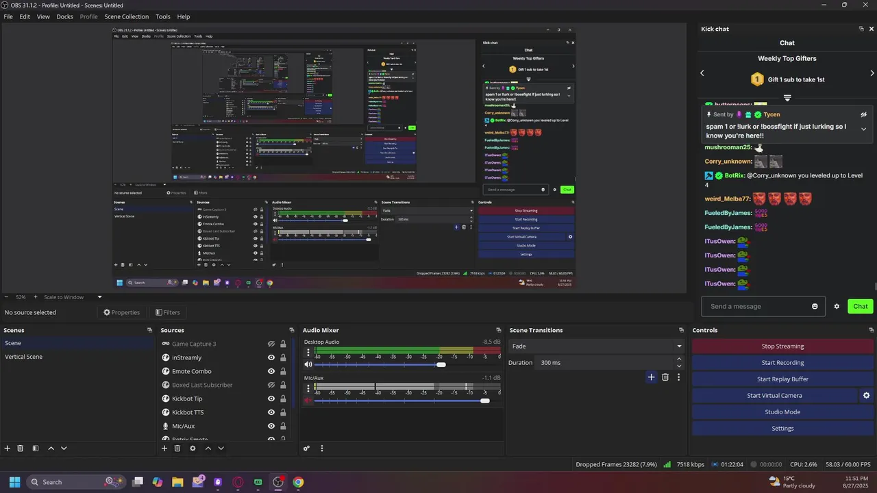Remove the transition using trash icon
Image resolution: width=877 pixels, height=493 pixels.
pos(665,377)
